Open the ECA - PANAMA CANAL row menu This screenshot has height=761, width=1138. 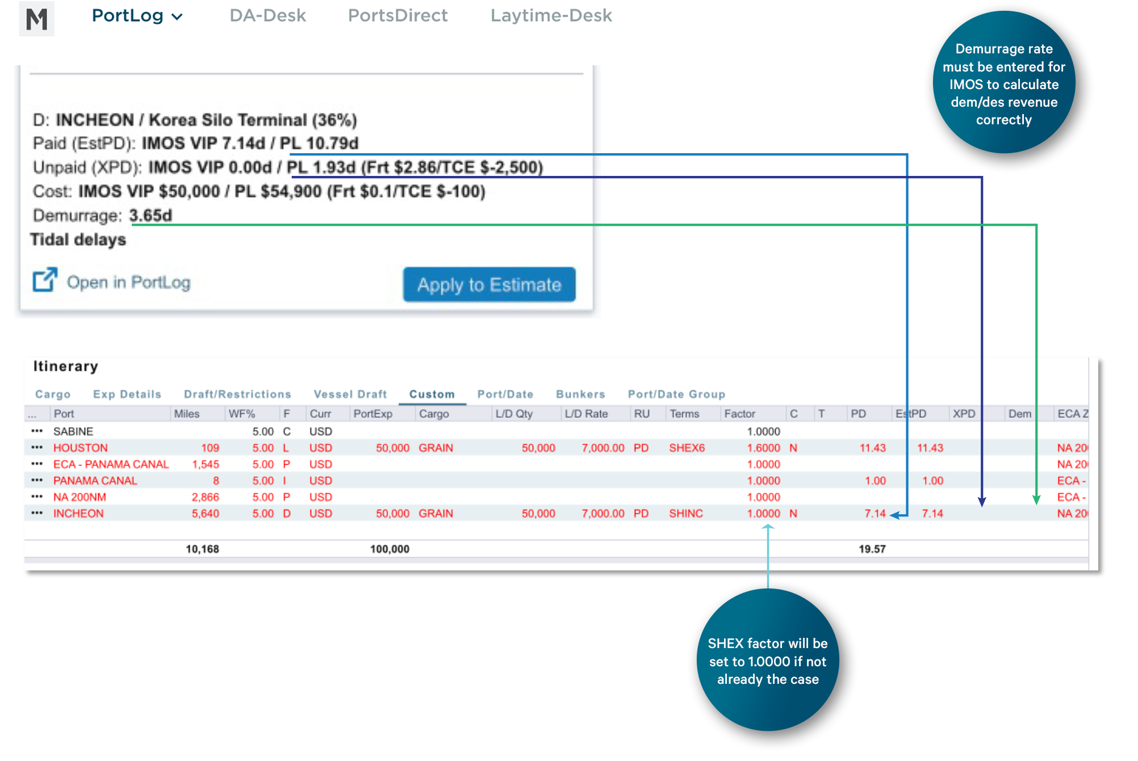(x=37, y=464)
